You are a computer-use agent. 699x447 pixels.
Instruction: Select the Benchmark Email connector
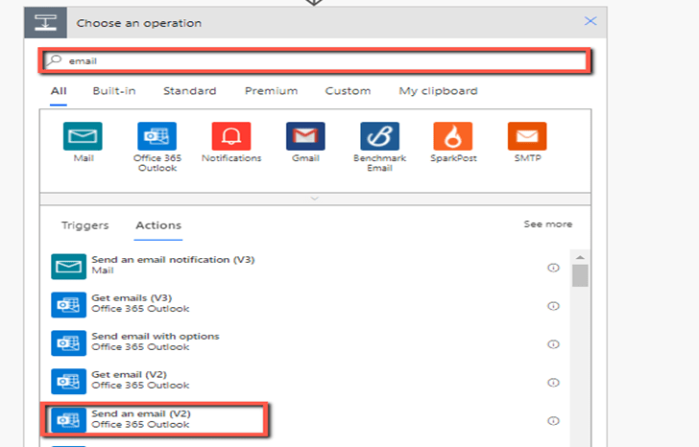point(380,136)
